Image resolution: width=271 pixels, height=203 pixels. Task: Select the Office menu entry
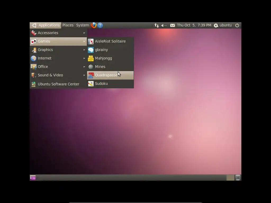tap(58, 67)
